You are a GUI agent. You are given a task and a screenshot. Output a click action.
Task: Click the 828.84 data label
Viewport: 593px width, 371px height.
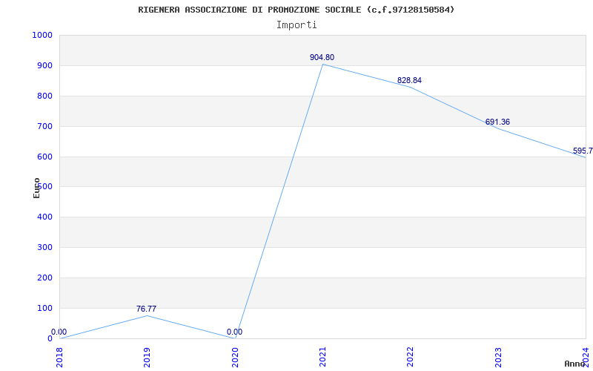coord(409,81)
